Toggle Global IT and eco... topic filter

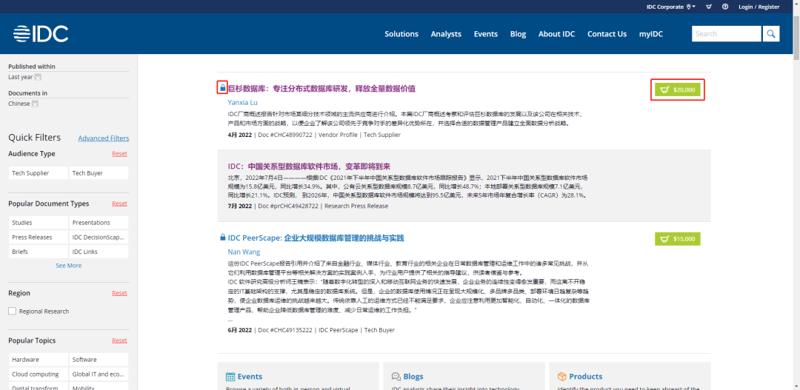click(x=99, y=374)
